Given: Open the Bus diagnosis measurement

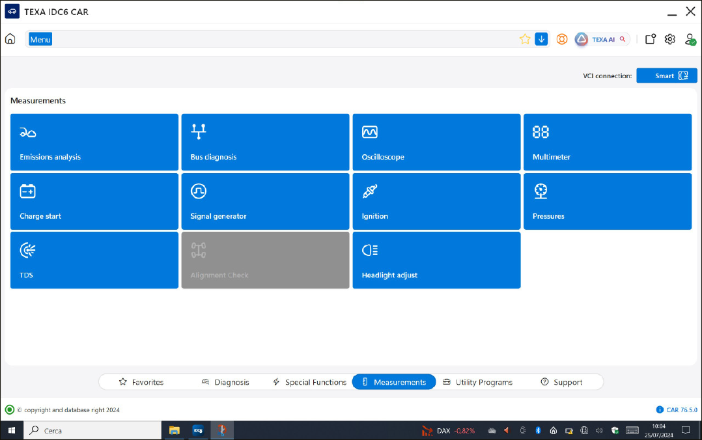Looking at the screenshot, I should pyautogui.click(x=265, y=142).
